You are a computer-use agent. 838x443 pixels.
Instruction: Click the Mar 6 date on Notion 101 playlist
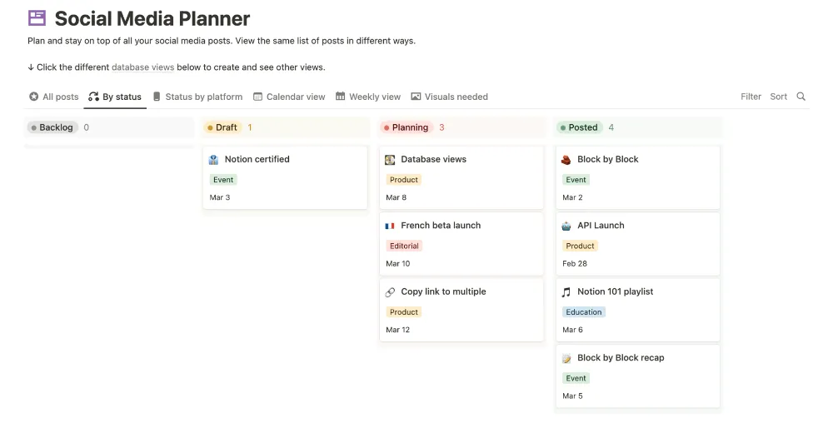[x=572, y=331]
